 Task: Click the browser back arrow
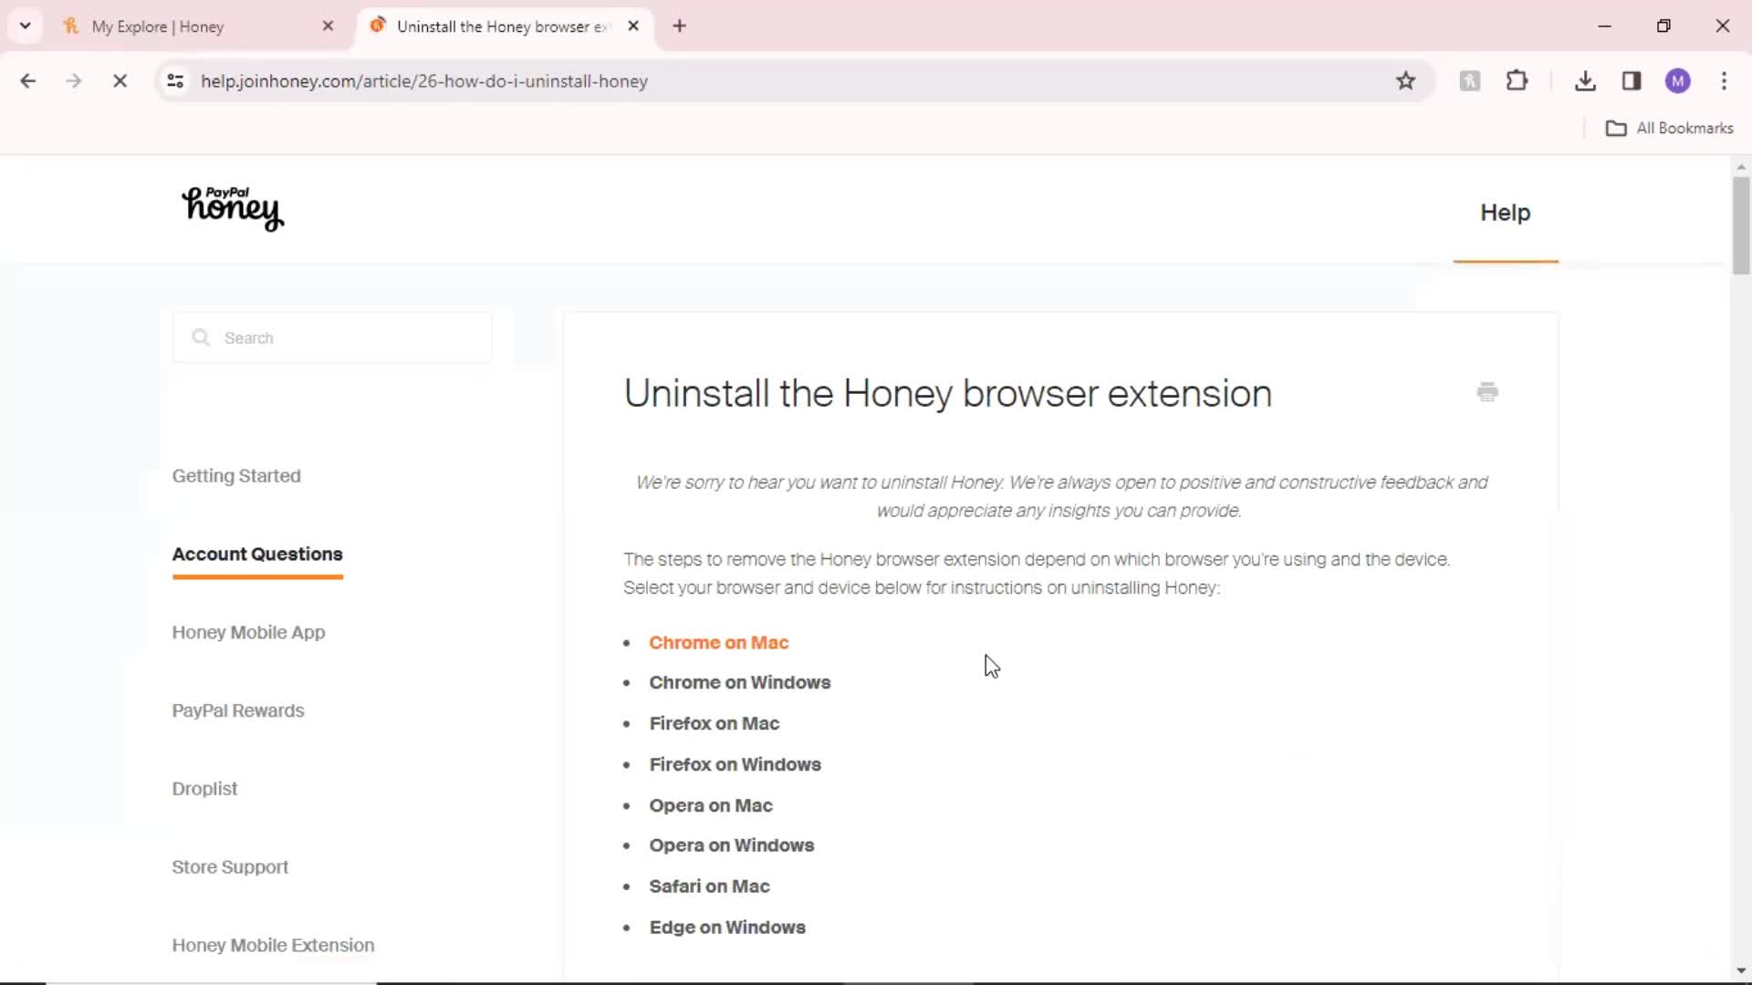pyautogui.click(x=28, y=81)
